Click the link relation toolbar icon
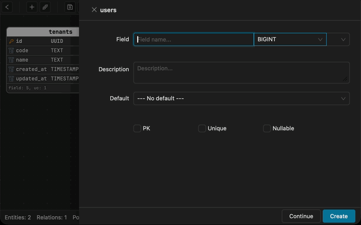This screenshot has height=225, width=361. tap(45, 7)
